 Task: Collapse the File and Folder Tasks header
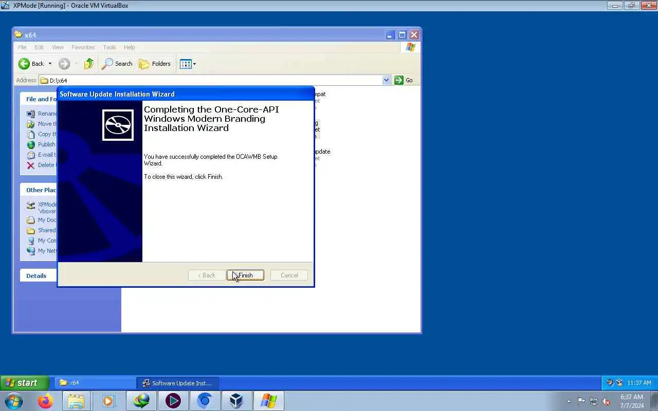click(x=39, y=99)
